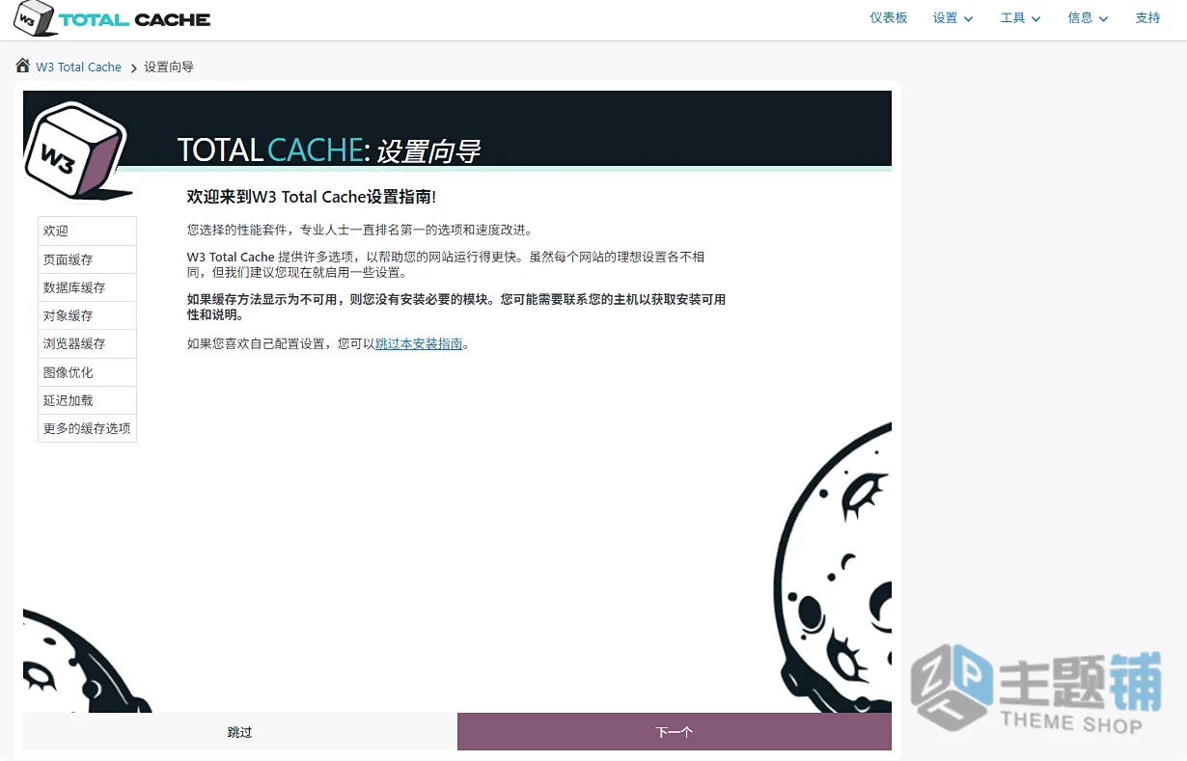This screenshot has width=1187, height=761.
Task: Open the 支持 menu item
Action: pos(1147,18)
